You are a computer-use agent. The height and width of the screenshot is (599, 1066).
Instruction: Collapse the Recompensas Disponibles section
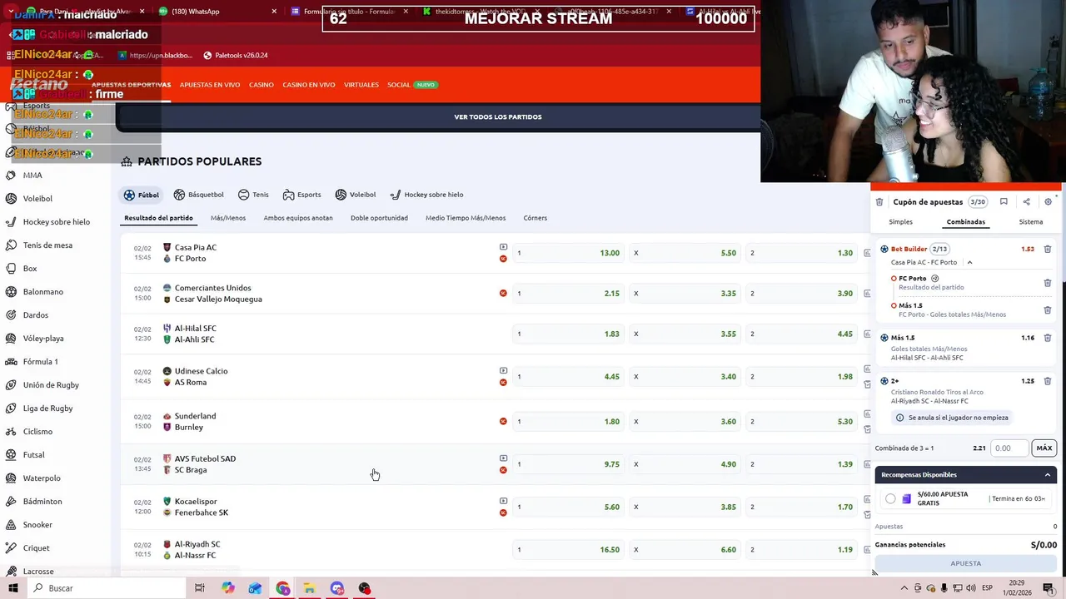point(1047,475)
